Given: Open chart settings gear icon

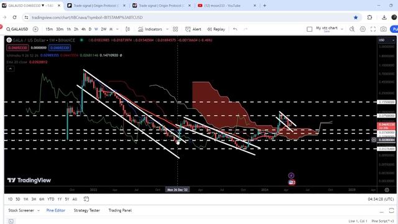Looking at the screenshot, I should point(363,29).
